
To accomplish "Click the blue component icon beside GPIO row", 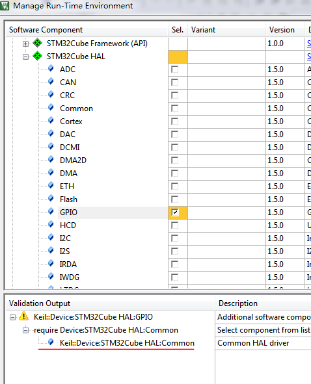I will [51, 211].
